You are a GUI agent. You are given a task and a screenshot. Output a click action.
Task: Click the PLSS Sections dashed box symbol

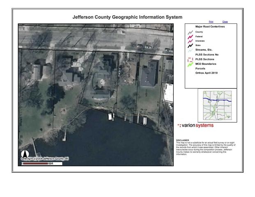coord(190,60)
